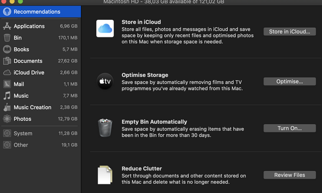Select Photos in the sidebar

point(41,119)
